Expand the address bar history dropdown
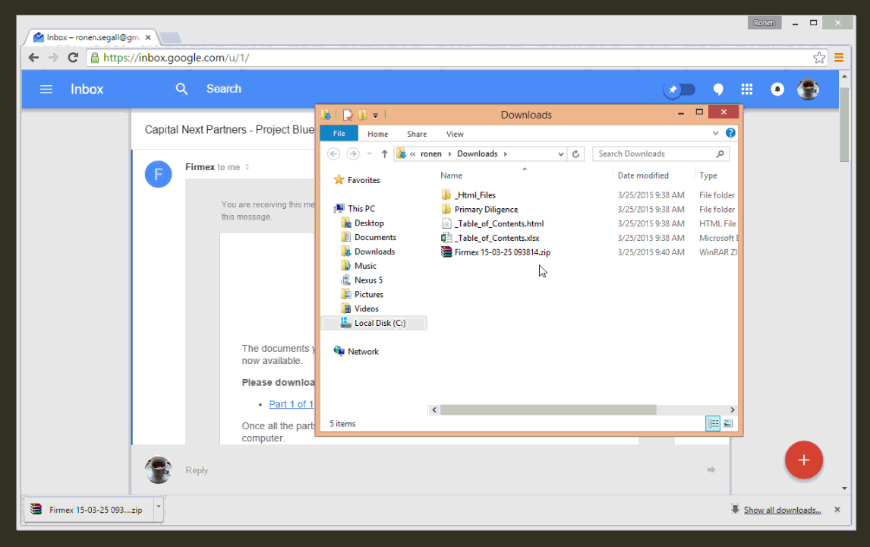The height and width of the screenshot is (547, 870). click(560, 153)
